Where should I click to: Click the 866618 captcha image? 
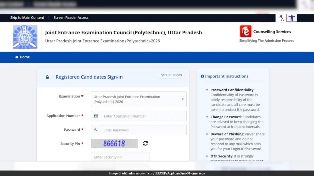(114, 143)
